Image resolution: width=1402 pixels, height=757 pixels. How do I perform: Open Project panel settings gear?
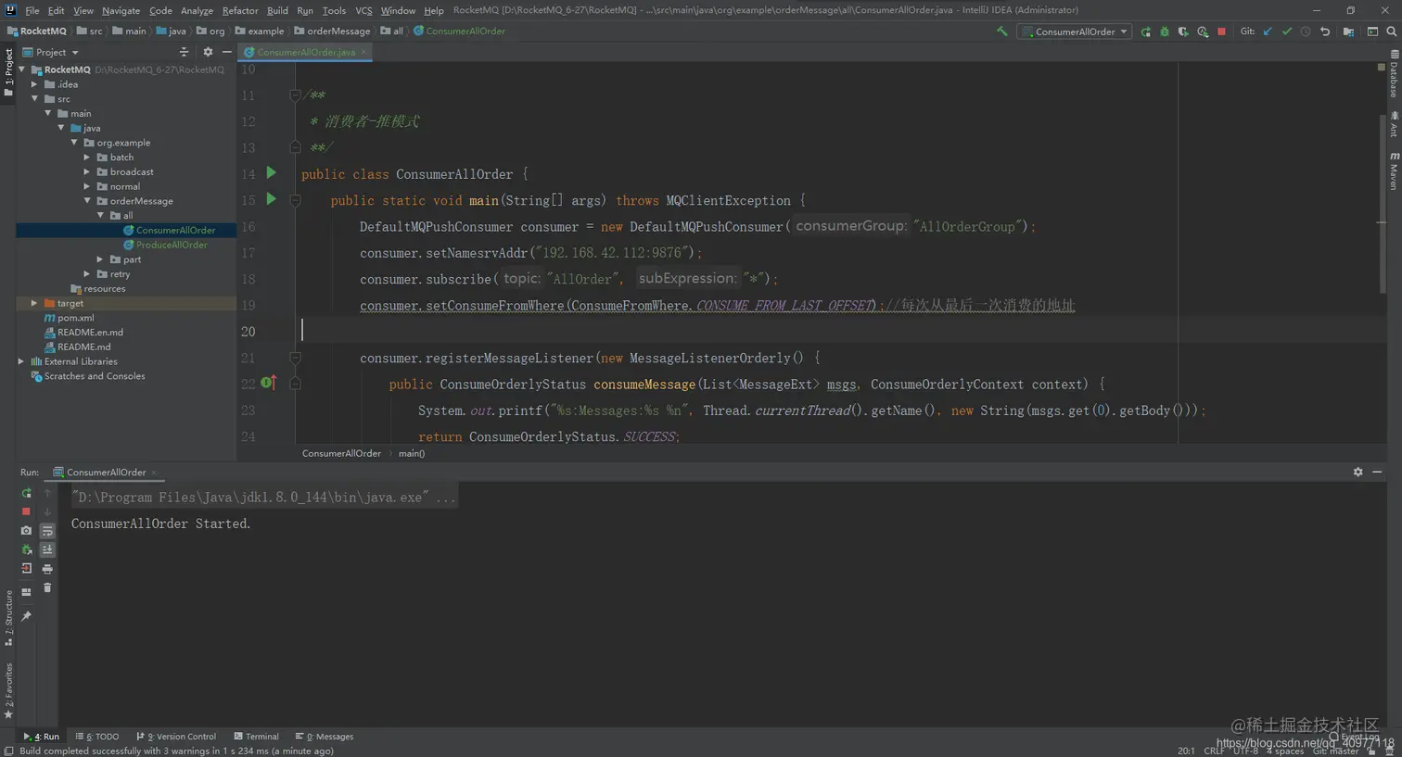pyautogui.click(x=208, y=52)
